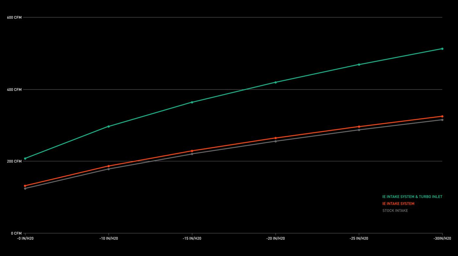The width and height of the screenshot is (458, 256).
Task: Click the "-30IN/H20" x-axis label
Action: pyautogui.click(x=442, y=238)
